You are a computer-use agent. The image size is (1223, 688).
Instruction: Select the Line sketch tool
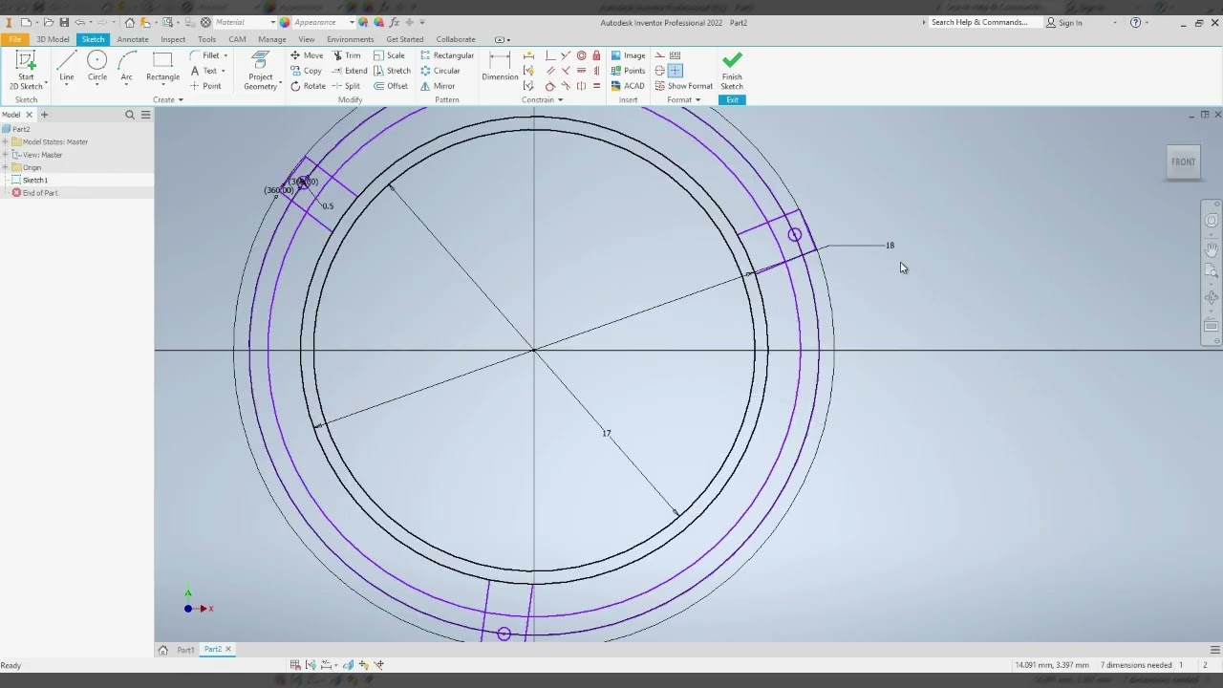(66, 67)
